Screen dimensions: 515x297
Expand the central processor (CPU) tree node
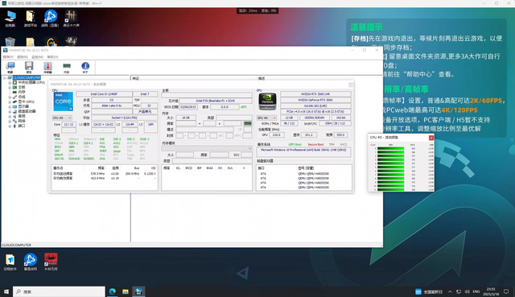(x=10, y=82)
